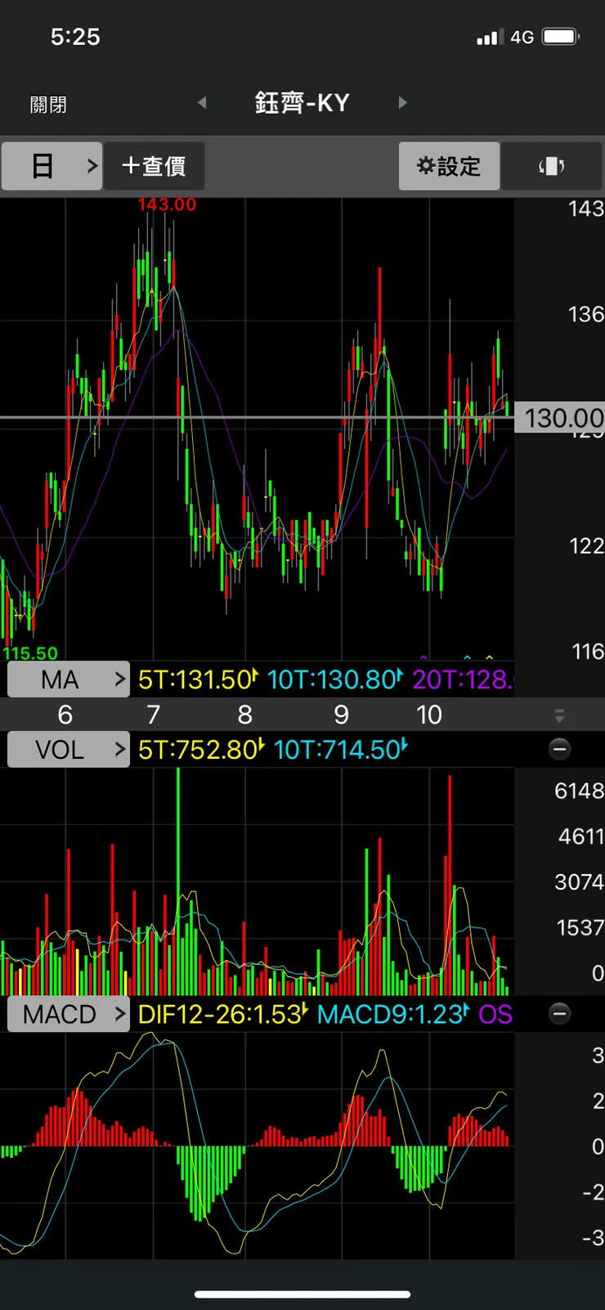Tap the 136 price axis label
Image resolution: width=605 pixels, height=1310 pixels.
(586, 314)
